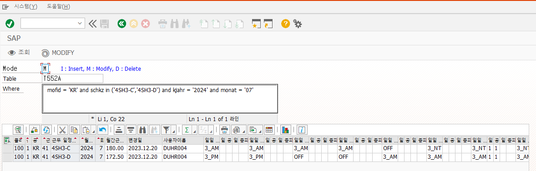Click the 사용자이름 column header

[x=182, y=140]
